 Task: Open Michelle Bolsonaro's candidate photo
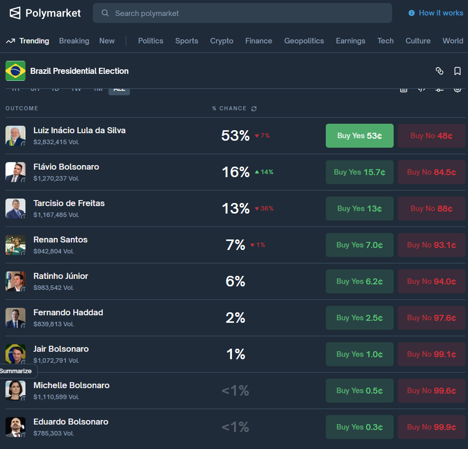(15, 391)
